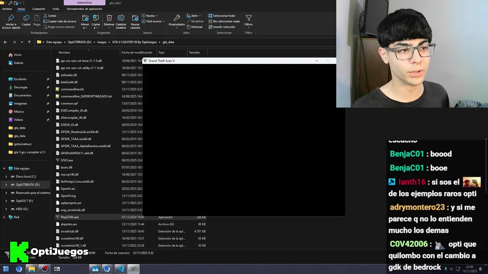Show file Historial

[194, 27]
